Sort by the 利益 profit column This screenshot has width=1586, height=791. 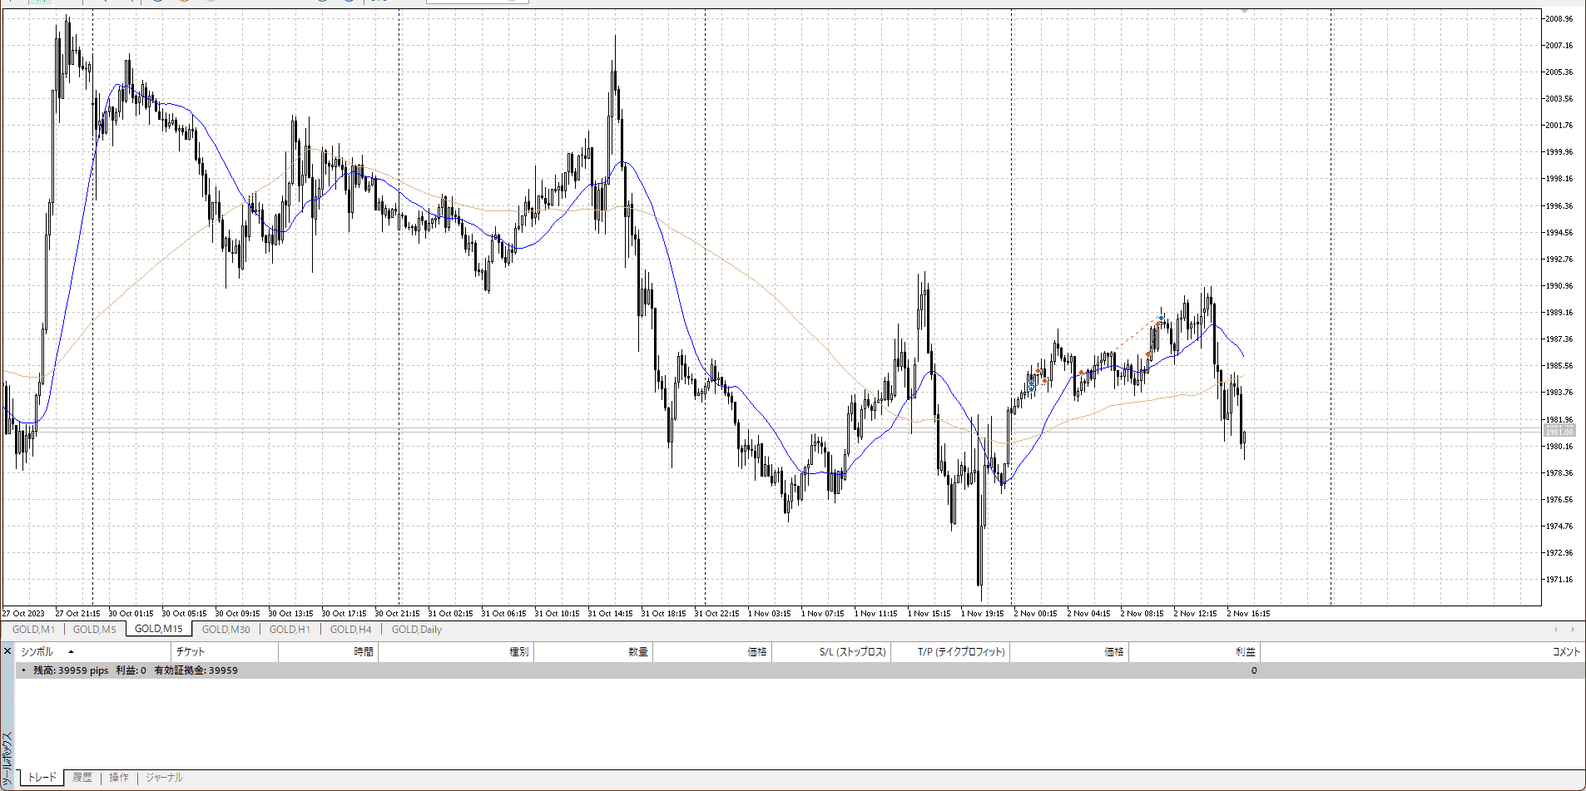[1245, 652]
